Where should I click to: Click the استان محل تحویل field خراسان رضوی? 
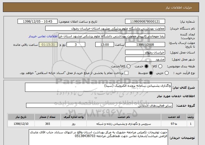[x=145, y=52]
